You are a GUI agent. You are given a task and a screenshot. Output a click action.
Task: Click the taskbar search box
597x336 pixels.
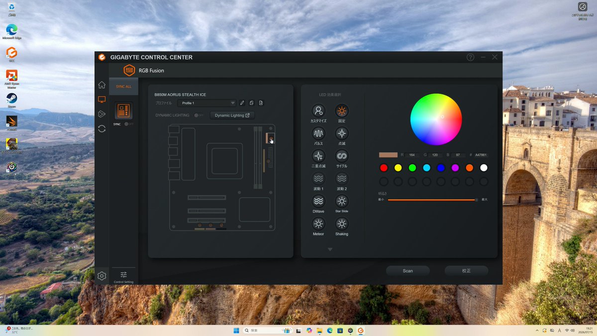click(268, 330)
